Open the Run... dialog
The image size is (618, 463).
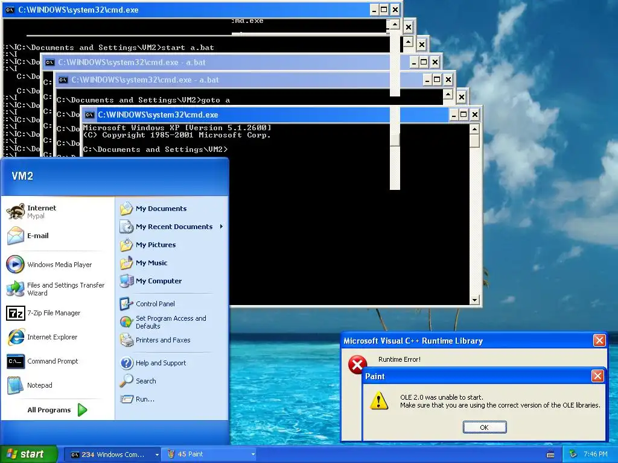click(x=172, y=399)
